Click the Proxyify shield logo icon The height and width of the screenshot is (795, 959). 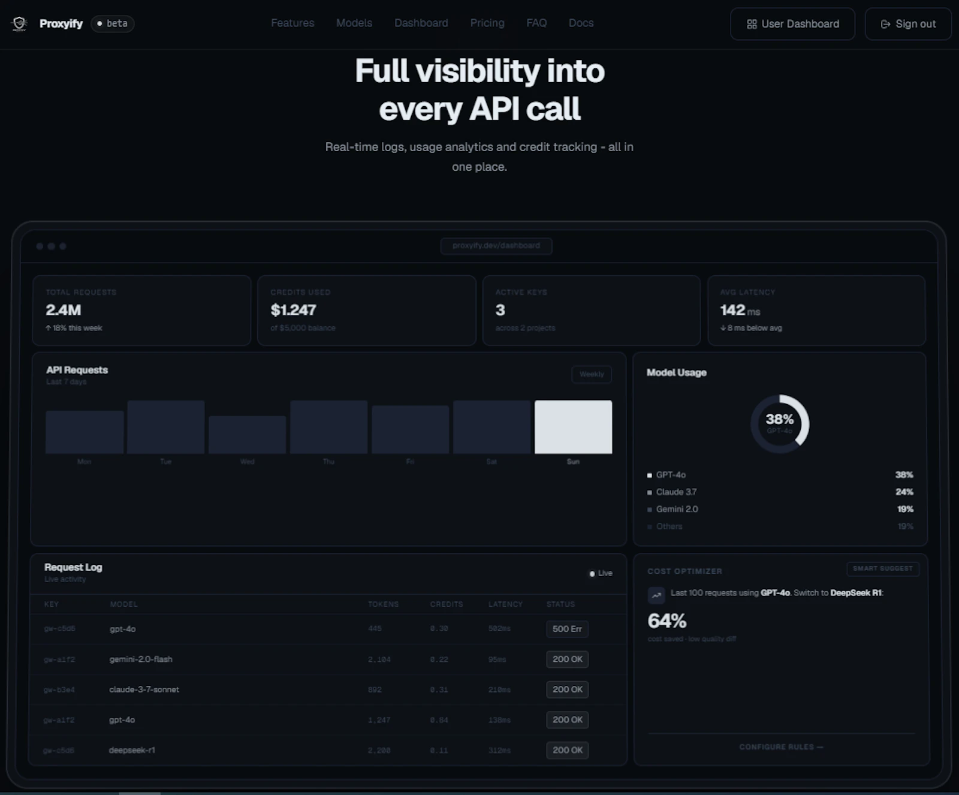pos(20,23)
